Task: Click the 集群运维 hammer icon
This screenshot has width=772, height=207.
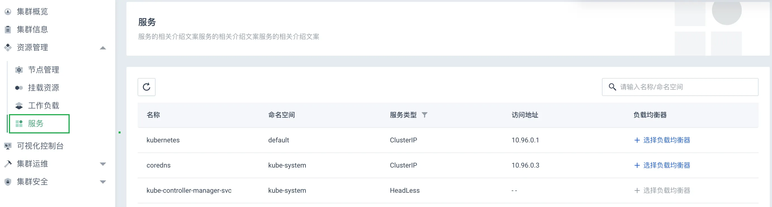Action: [x=8, y=164]
